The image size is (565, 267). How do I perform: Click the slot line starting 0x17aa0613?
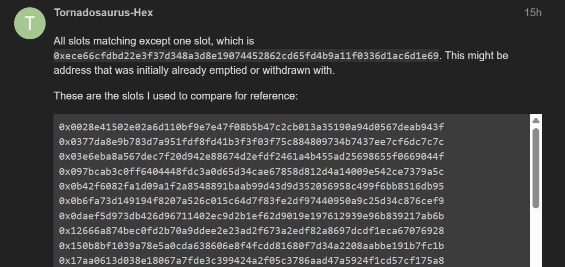point(252,260)
